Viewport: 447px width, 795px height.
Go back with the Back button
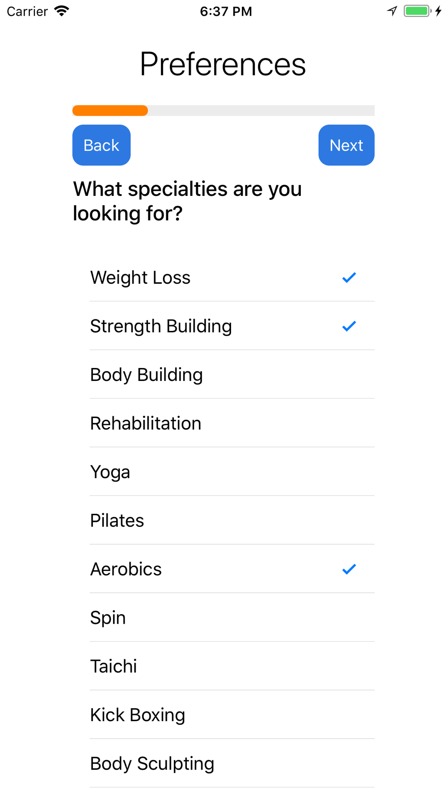coord(101,145)
